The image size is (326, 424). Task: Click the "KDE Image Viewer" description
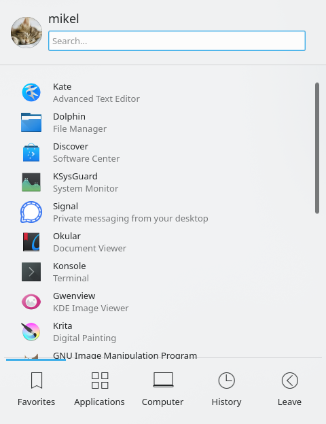91,308
